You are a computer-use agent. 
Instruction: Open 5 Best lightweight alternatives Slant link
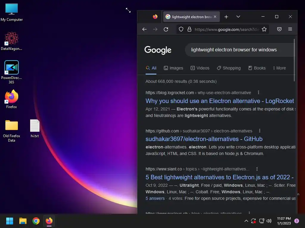click(220, 177)
